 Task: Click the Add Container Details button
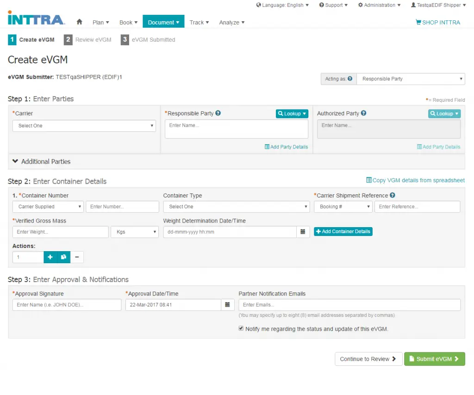(x=343, y=232)
